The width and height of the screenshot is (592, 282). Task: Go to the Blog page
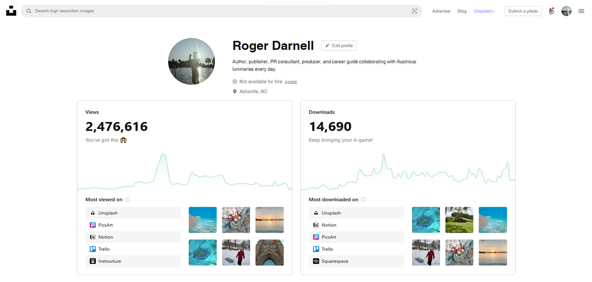(x=462, y=11)
